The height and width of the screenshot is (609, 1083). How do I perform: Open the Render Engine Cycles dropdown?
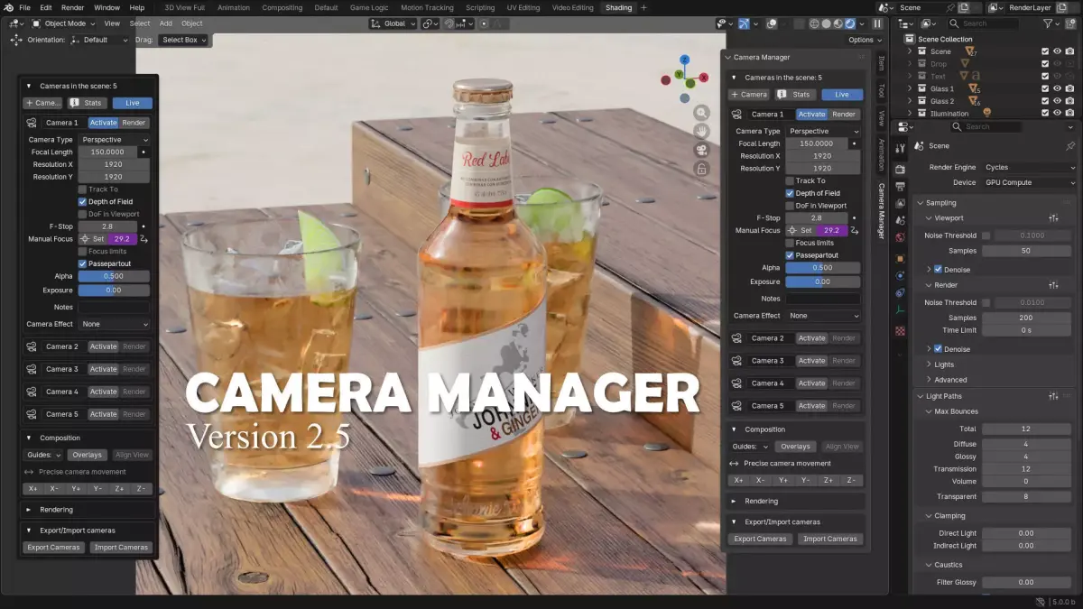[1030, 167]
